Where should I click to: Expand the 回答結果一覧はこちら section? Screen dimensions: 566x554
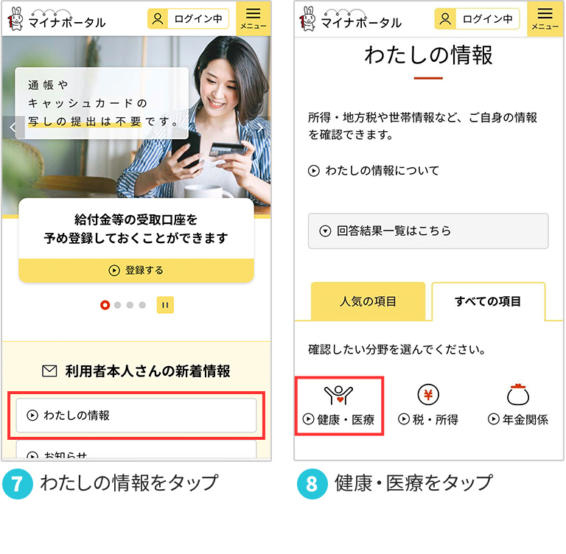tap(428, 231)
